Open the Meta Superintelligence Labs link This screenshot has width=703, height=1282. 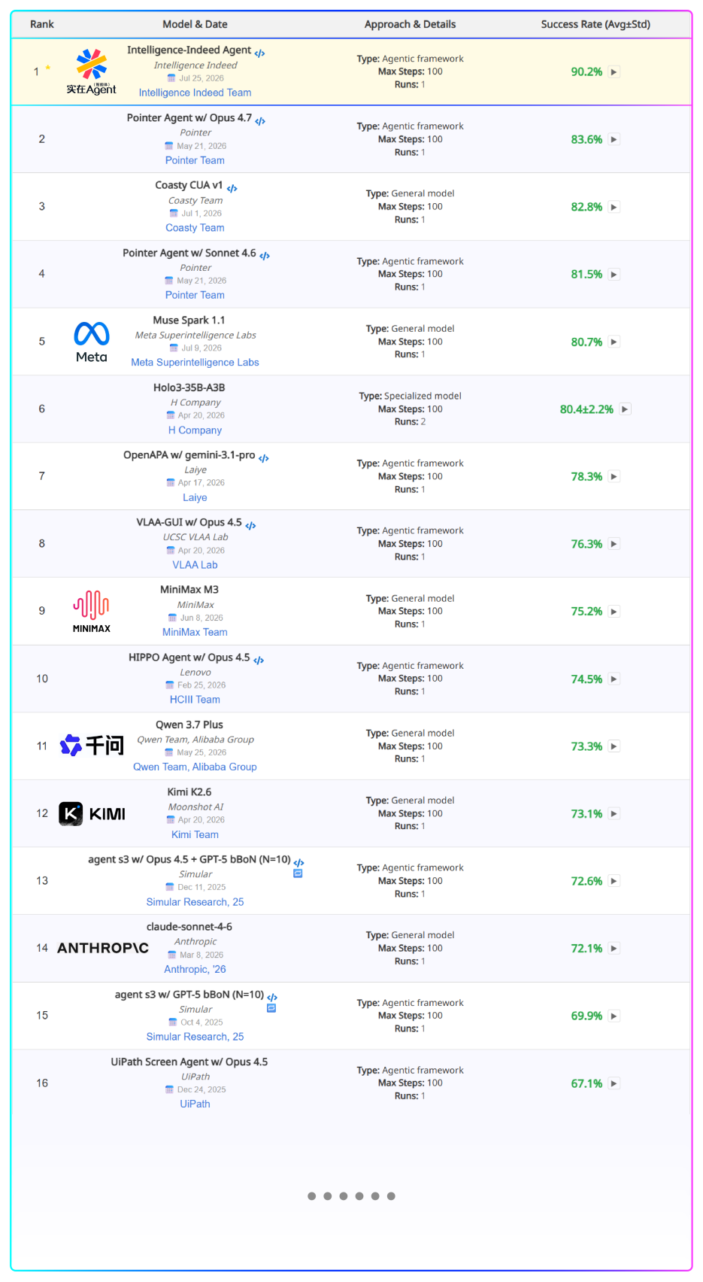coord(195,362)
